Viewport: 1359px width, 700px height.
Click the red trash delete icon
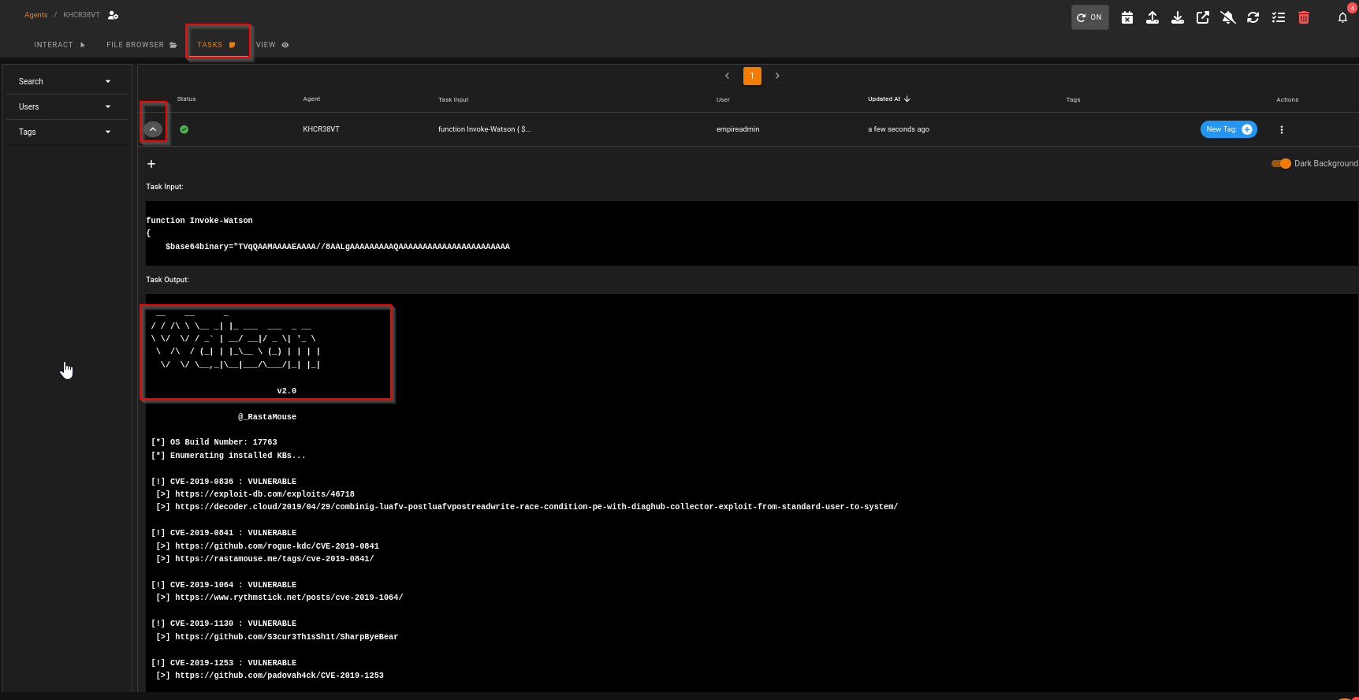(1304, 17)
